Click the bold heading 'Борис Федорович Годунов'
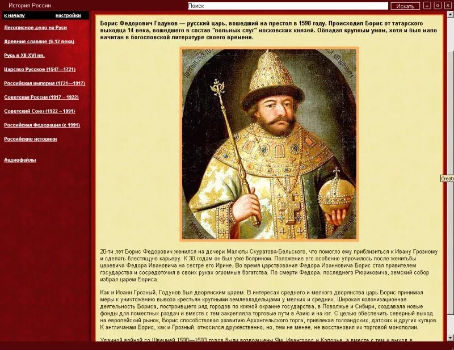The image size is (454, 350). pos(138,23)
